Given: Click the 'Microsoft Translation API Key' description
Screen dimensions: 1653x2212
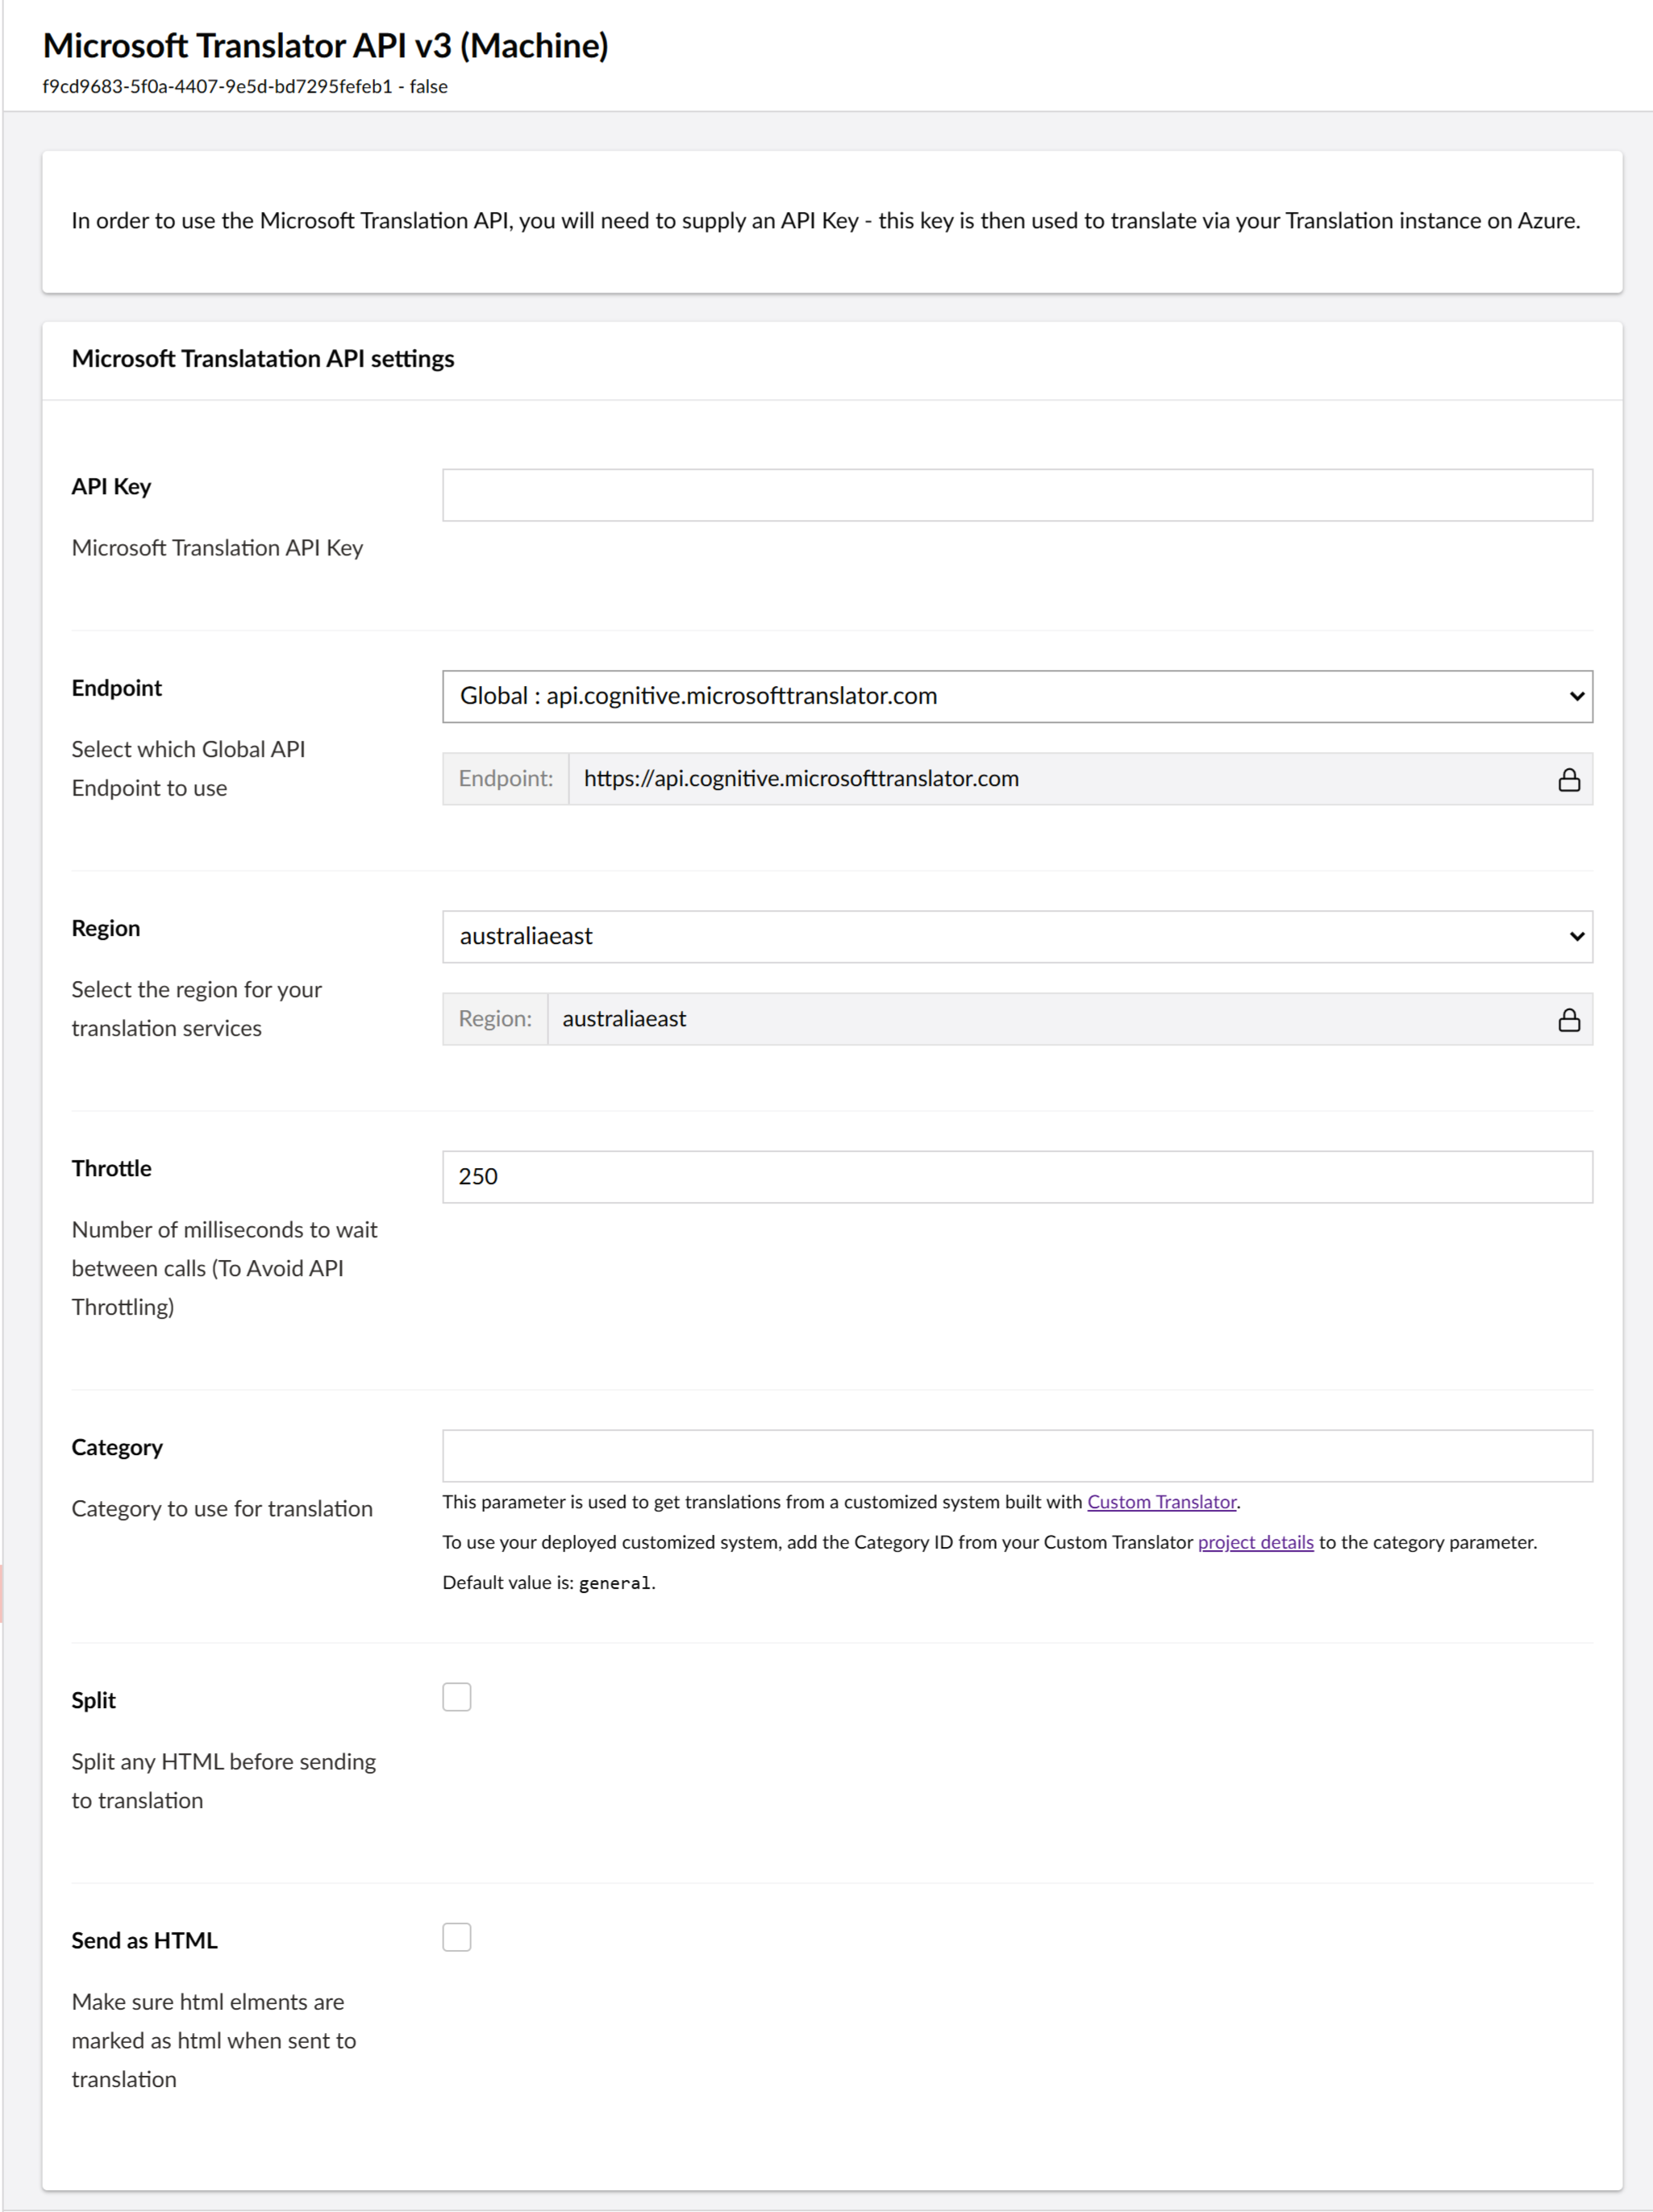Looking at the screenshot, I should [x=217, y=548].
